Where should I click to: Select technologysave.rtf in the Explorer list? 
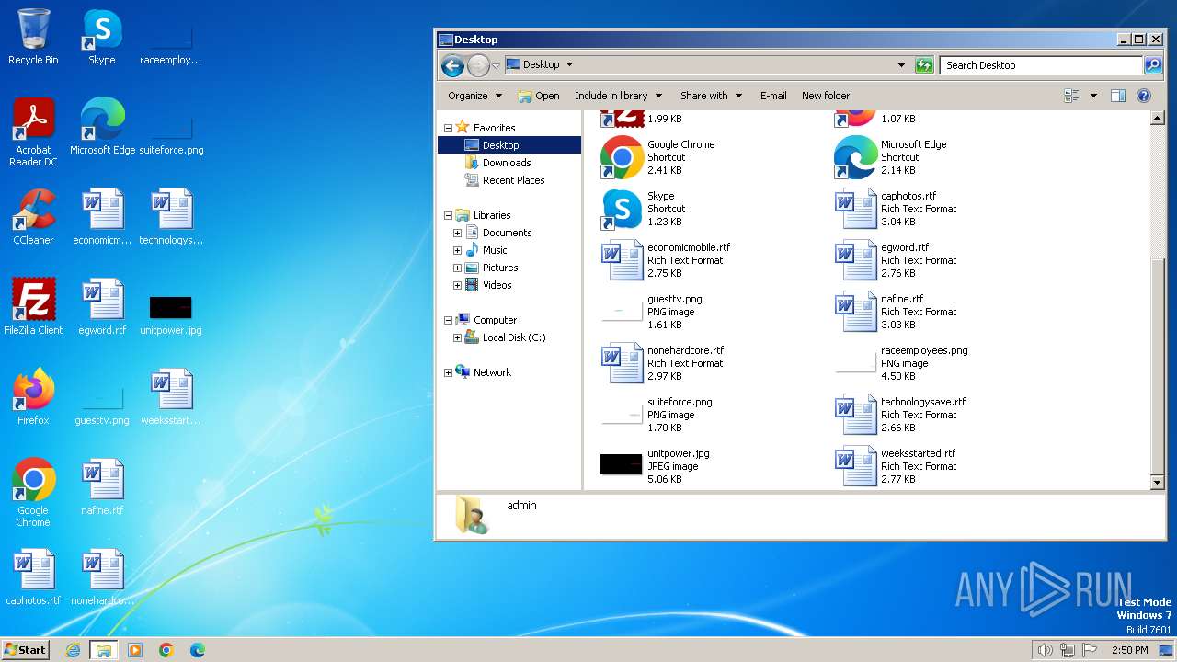(x=900, y=415)
